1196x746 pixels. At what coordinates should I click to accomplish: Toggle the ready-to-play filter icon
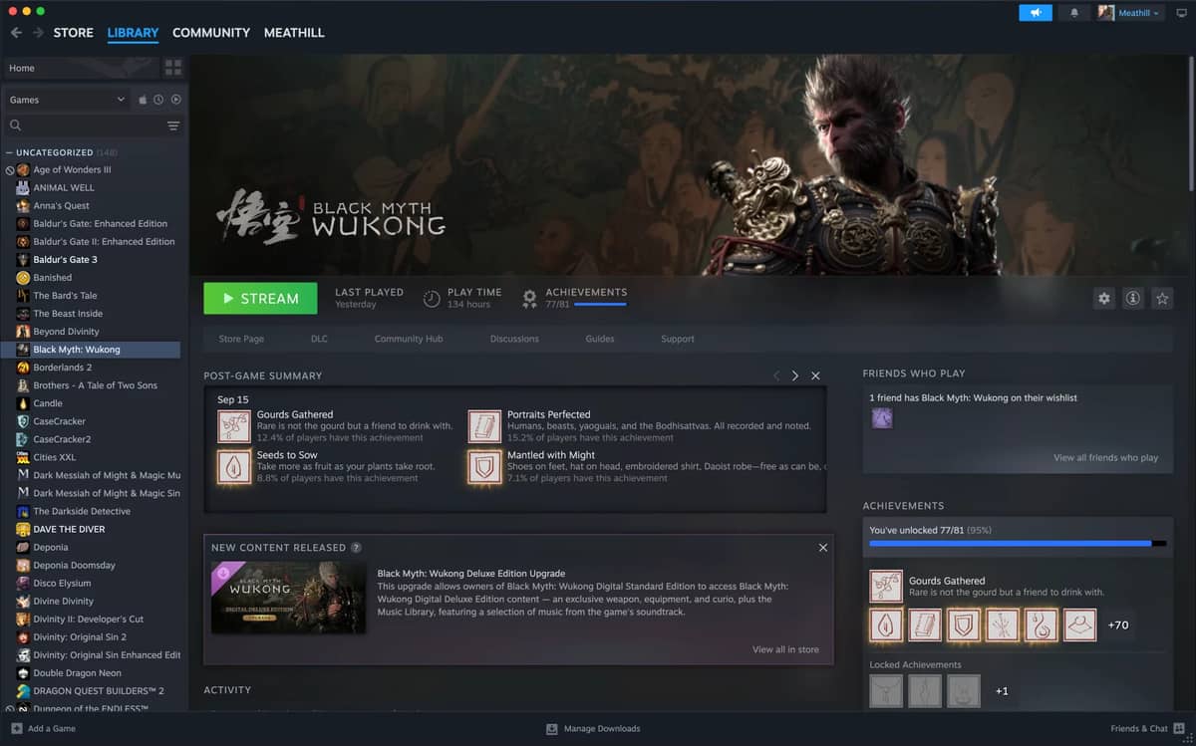[x=175, y=100]
